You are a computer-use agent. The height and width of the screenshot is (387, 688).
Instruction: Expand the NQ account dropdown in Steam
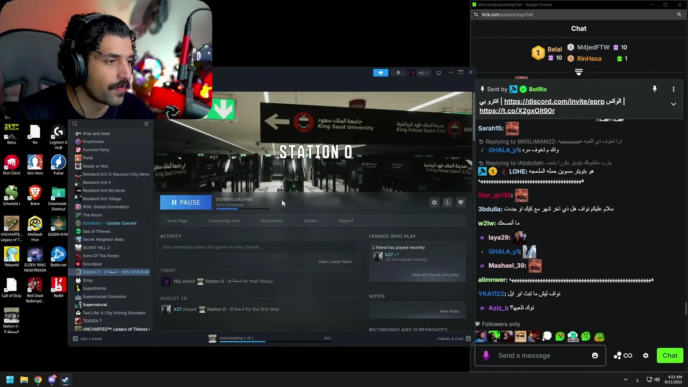click(420, 73)
